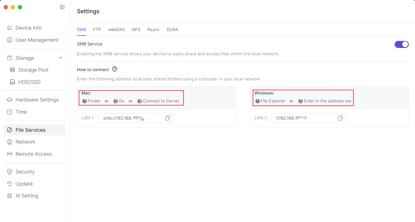
Task: Copy the Mac smb:// address
Action: click(x=167, y=118)
